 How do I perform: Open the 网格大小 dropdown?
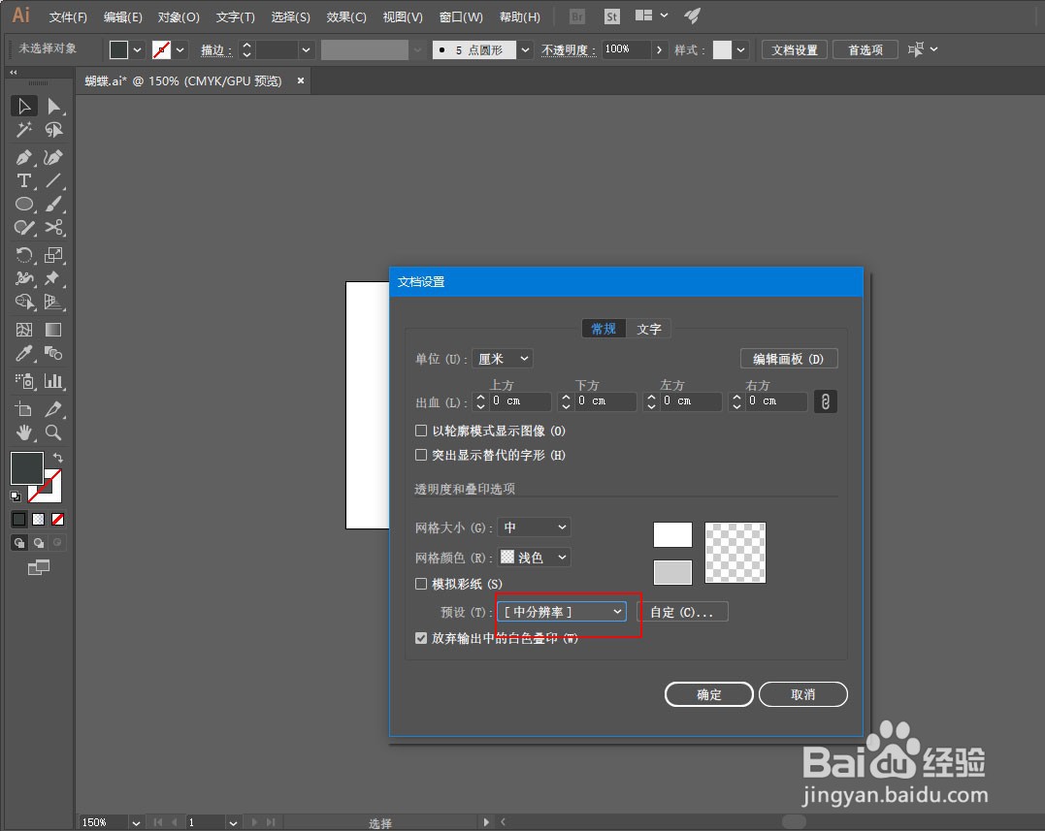tap(535, 527)
